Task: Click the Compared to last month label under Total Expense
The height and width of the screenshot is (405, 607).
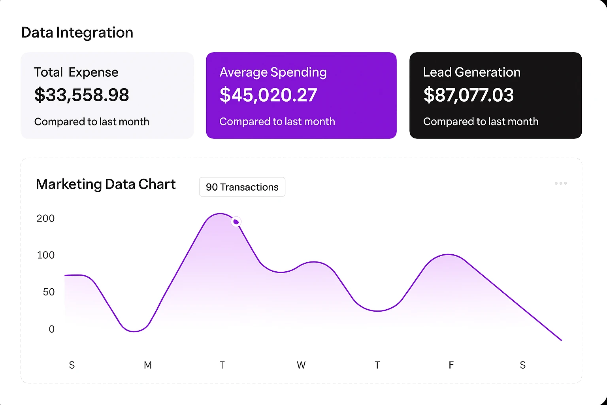Action: click(92, 122)
